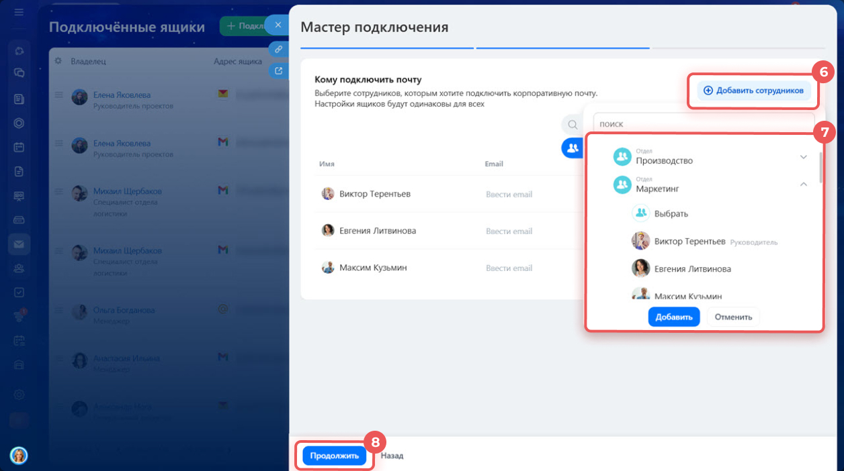Open the hamburger menu in left sidebar

(19, 12)
